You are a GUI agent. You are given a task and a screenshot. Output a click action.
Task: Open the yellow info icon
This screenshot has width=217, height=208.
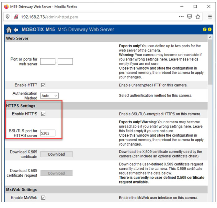[210, 29]
